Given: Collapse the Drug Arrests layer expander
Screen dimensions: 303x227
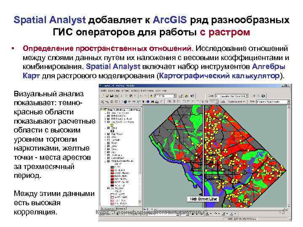Looking at the screenshot, I should coord(105,122).
